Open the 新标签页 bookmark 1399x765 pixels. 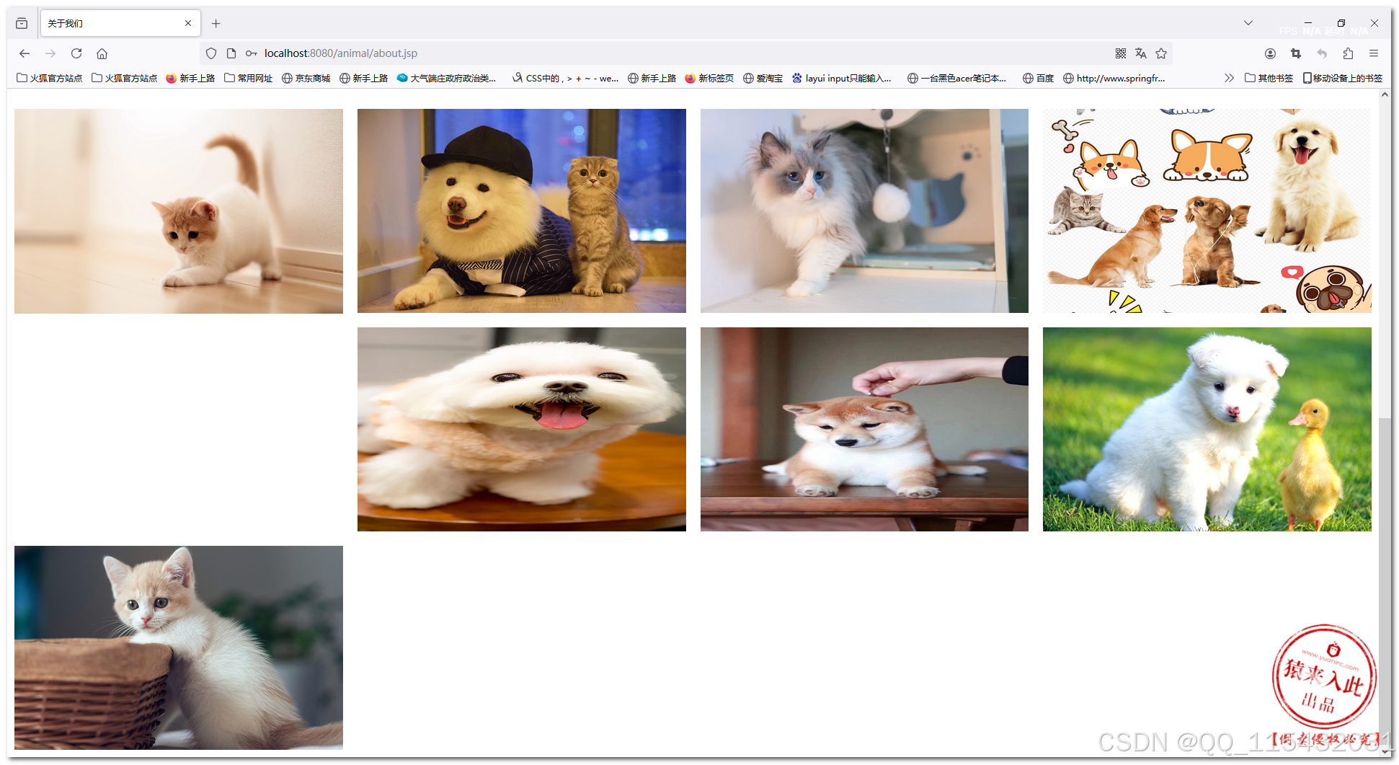[709, 78]
